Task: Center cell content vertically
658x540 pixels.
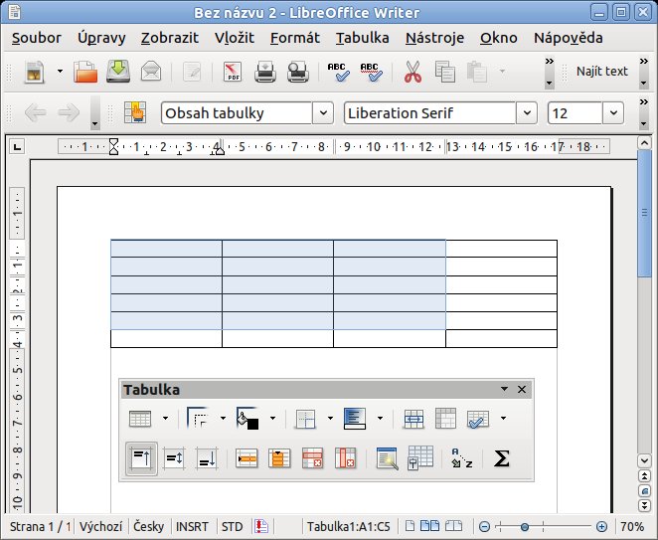Action: (x=174, y=458)
